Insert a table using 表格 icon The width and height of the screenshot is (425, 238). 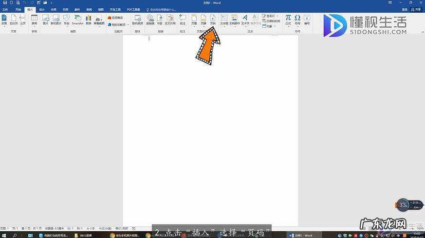coord(34,20)
